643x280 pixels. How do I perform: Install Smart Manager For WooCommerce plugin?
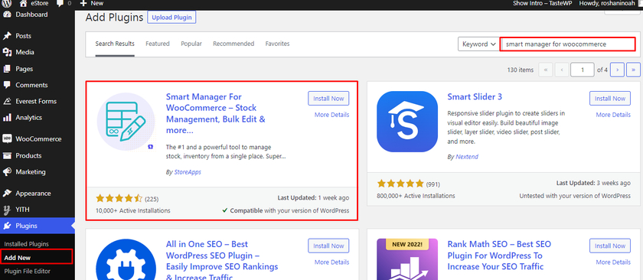(x=328, y=99)
